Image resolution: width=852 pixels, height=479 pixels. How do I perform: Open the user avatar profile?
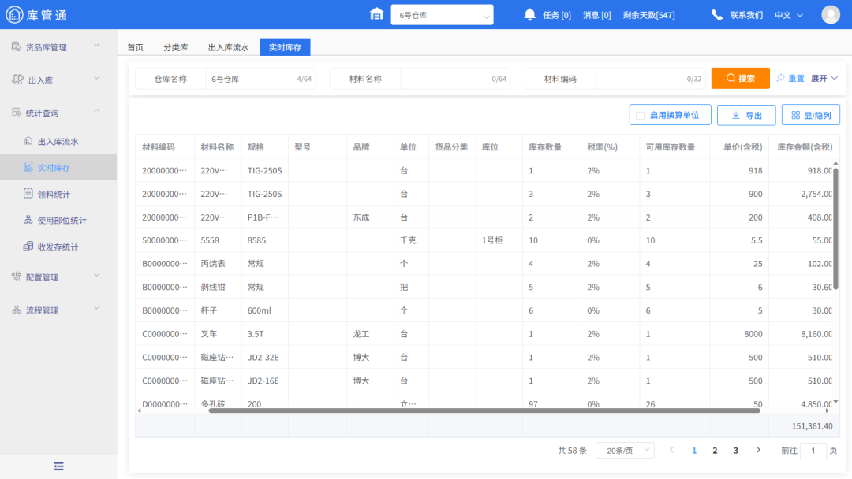(831, 15)
